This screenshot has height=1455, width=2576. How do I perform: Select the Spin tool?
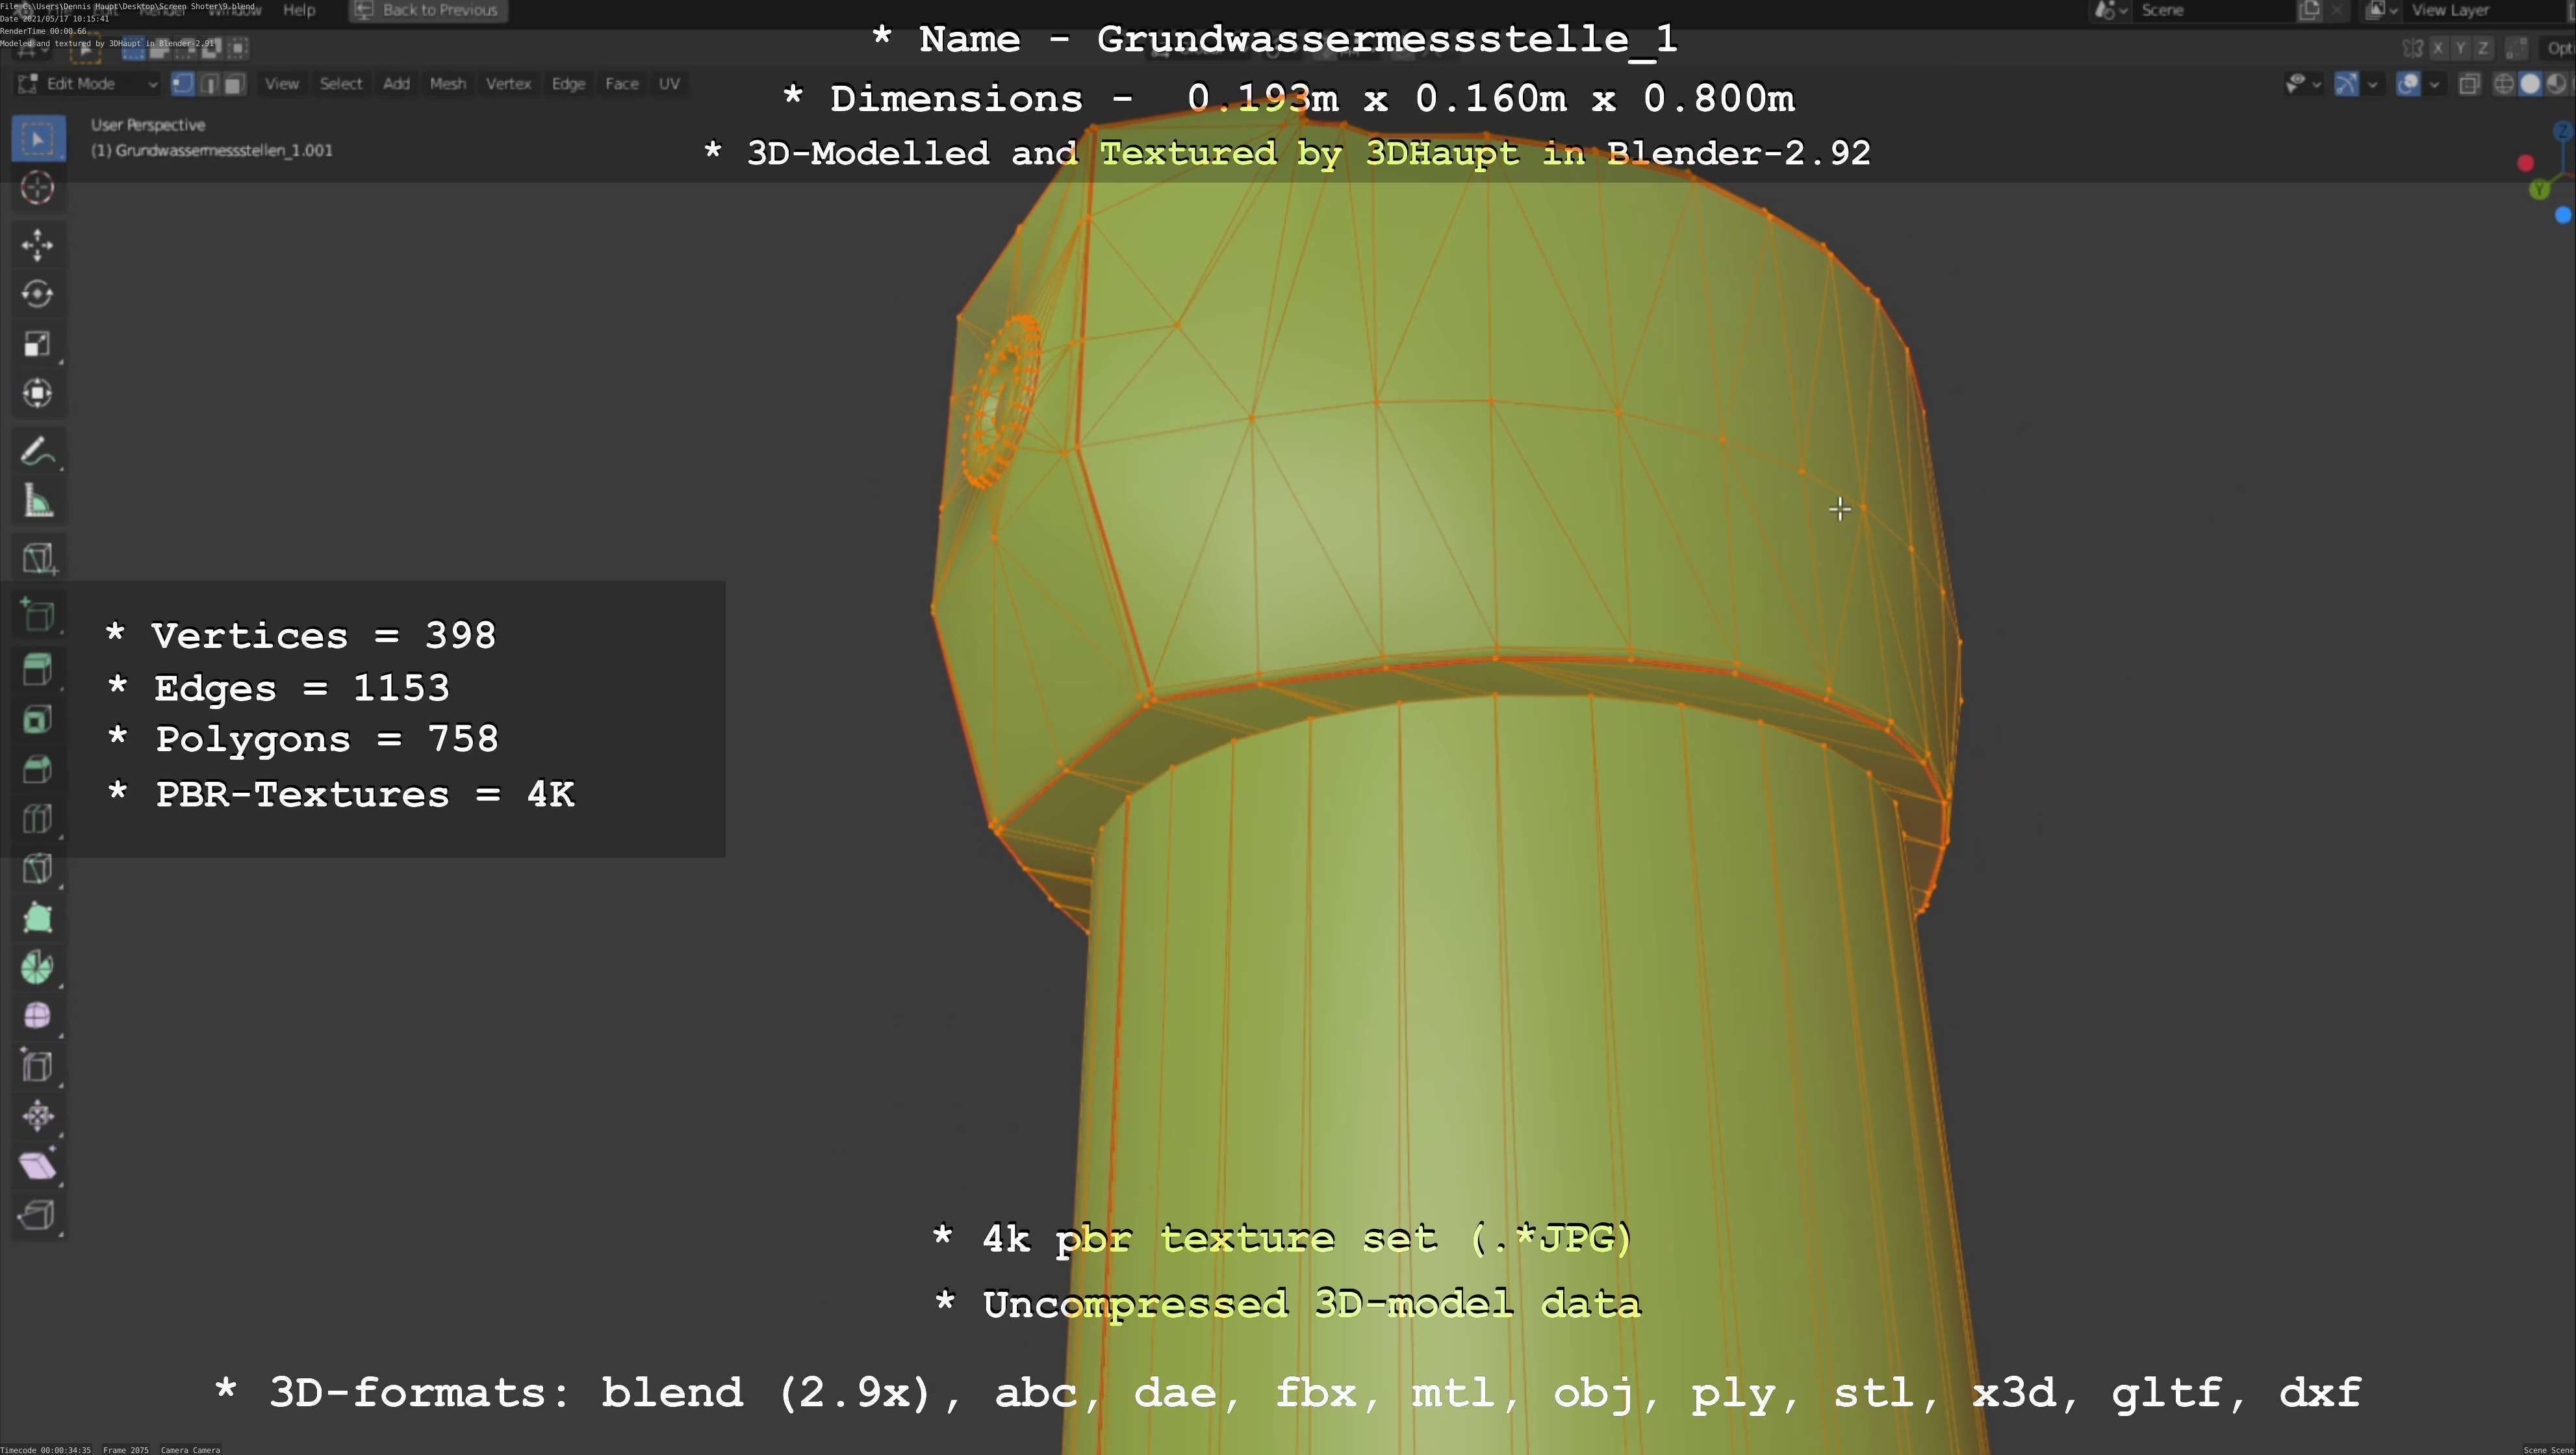point(38,967)
